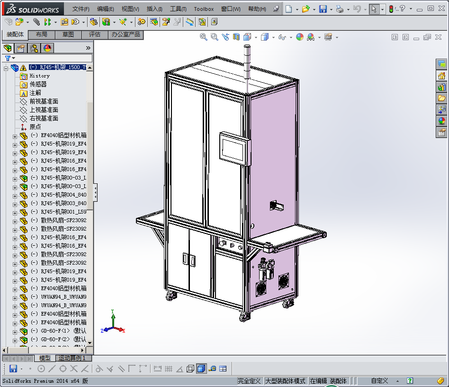Select the 前视基准面 plane in tree

(x=44, y=102)
